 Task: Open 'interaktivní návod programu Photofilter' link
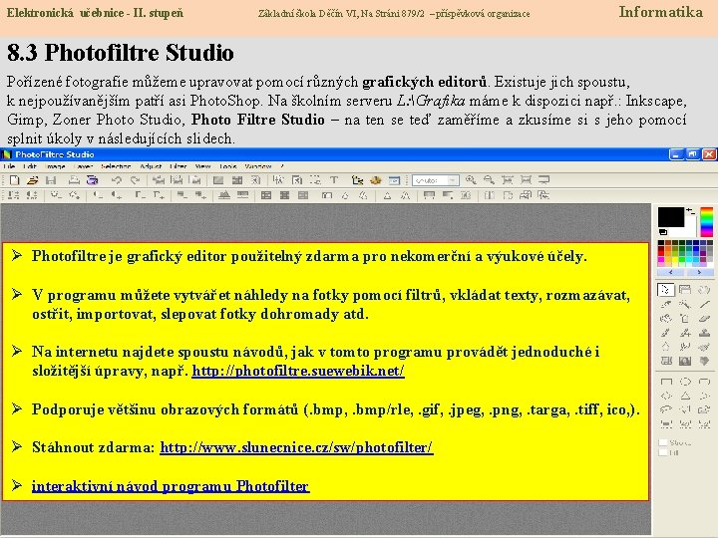coord(171,486)
